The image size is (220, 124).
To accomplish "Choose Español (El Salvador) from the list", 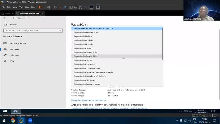I will 117,68.
